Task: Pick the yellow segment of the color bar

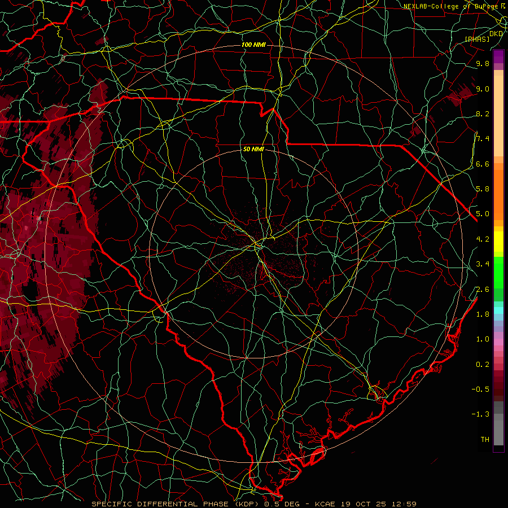Action: click(x=498, y=242)
